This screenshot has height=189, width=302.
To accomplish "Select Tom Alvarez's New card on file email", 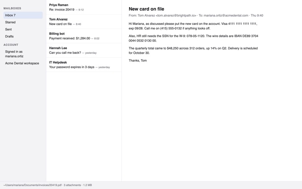I will [x=84, y=21].
